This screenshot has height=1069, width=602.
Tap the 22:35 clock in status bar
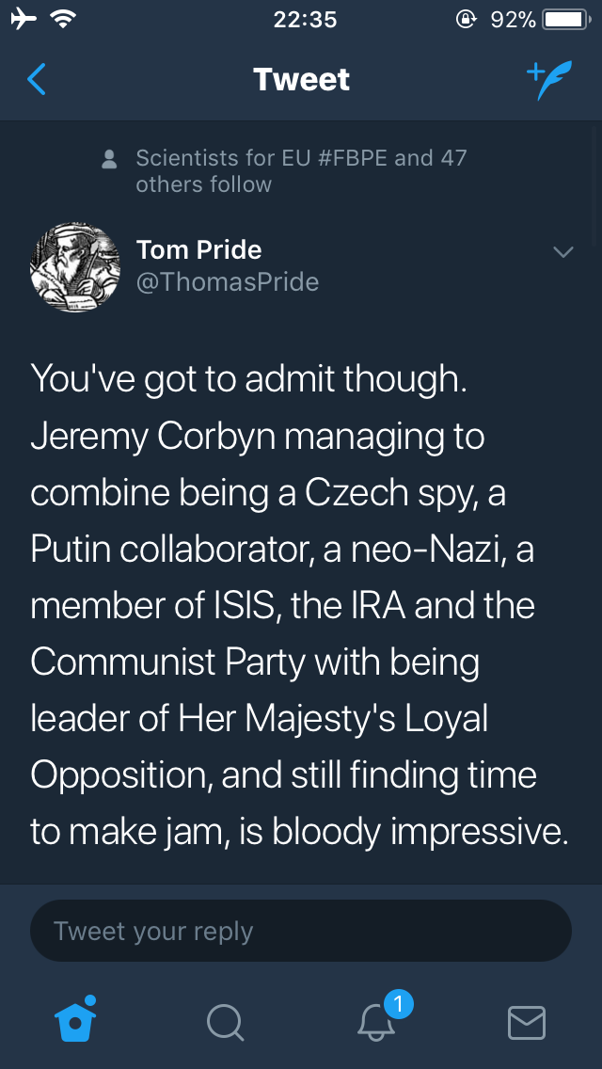pyautogui.click(x=305, y=19)
